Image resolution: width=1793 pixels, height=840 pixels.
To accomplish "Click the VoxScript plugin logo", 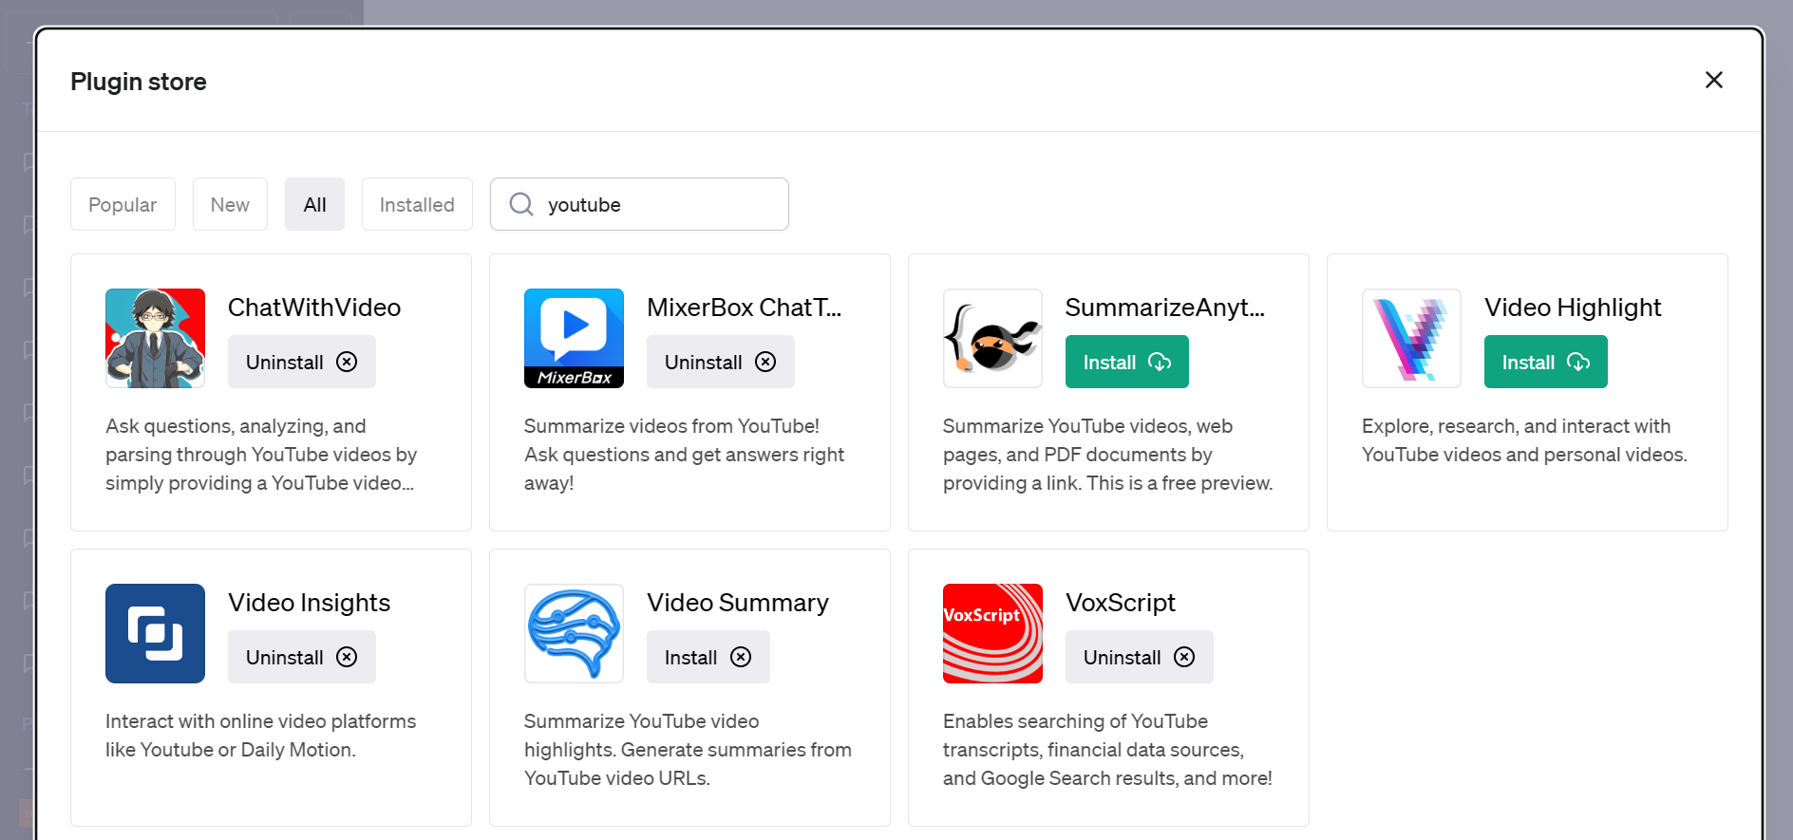I will (x=992, y=633).
